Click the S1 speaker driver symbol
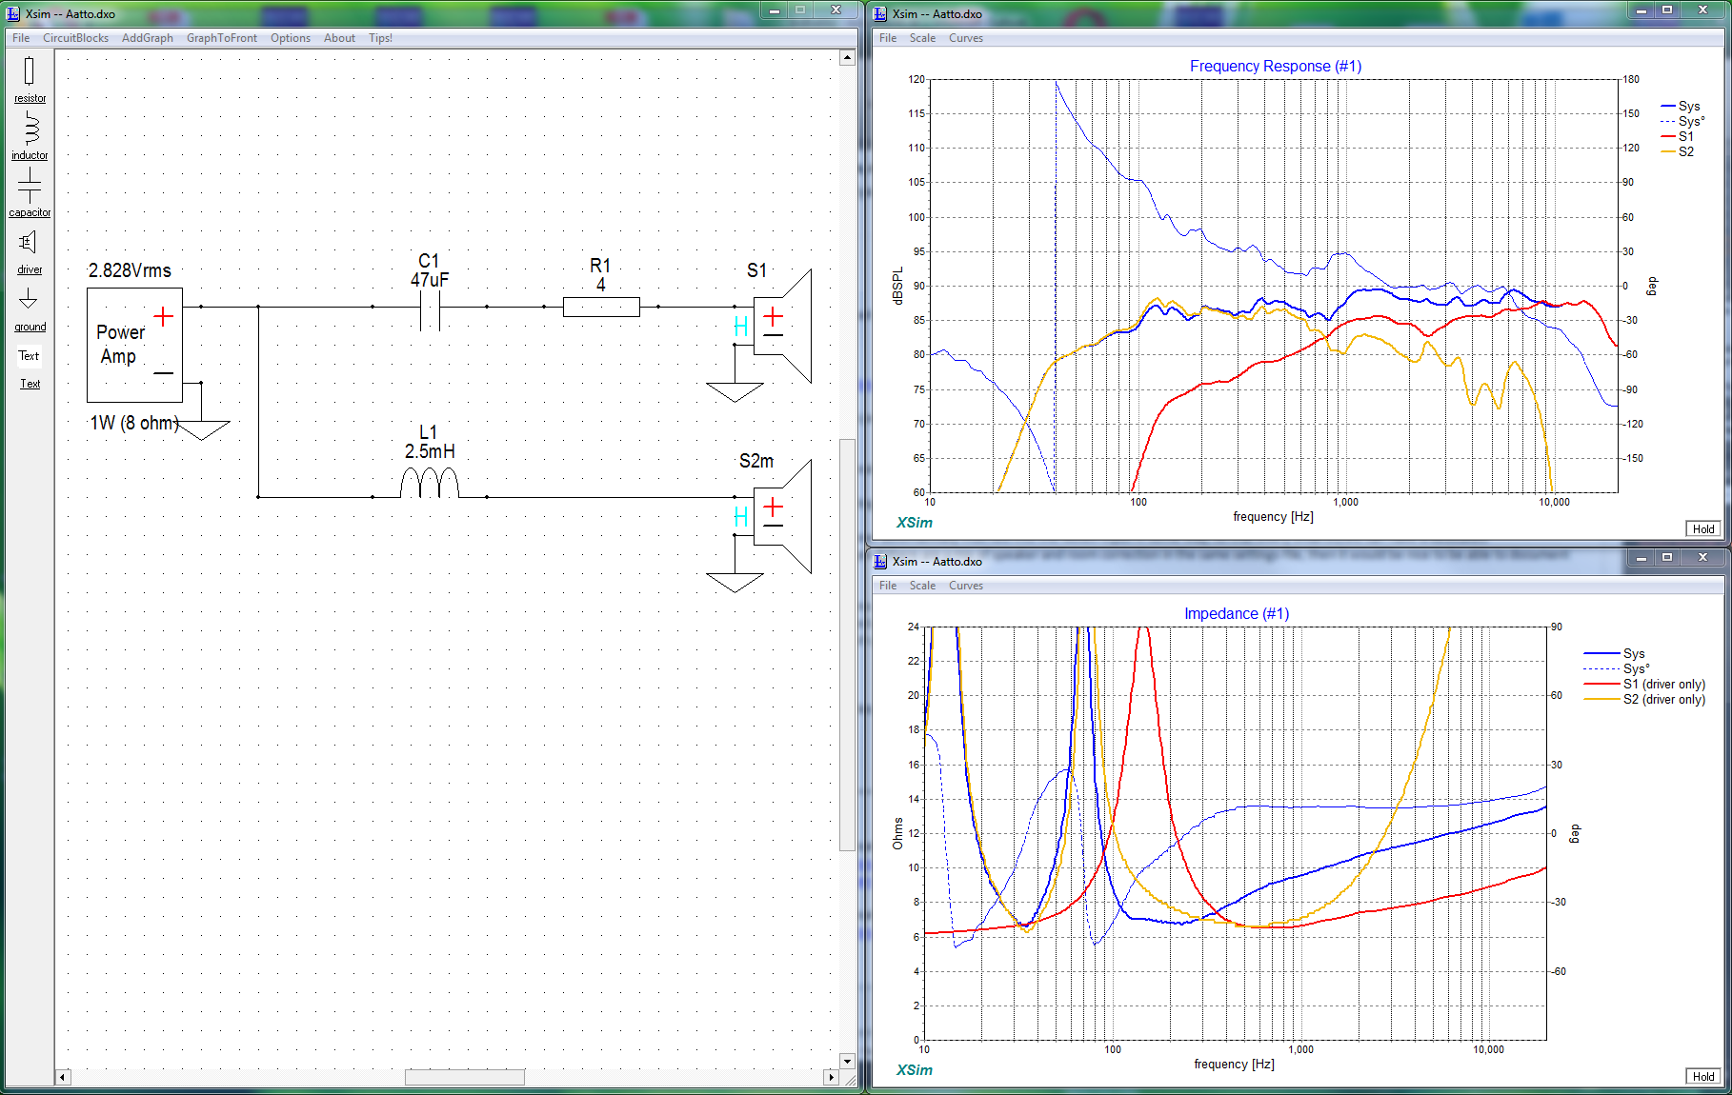 pos(782,326)
